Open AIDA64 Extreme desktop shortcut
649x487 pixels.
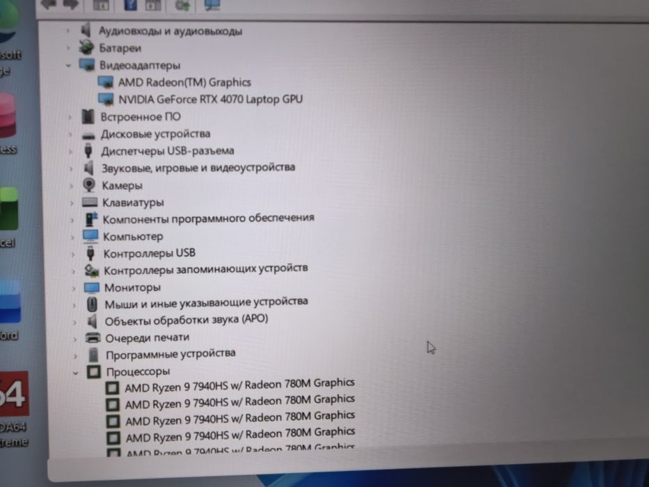14,408
